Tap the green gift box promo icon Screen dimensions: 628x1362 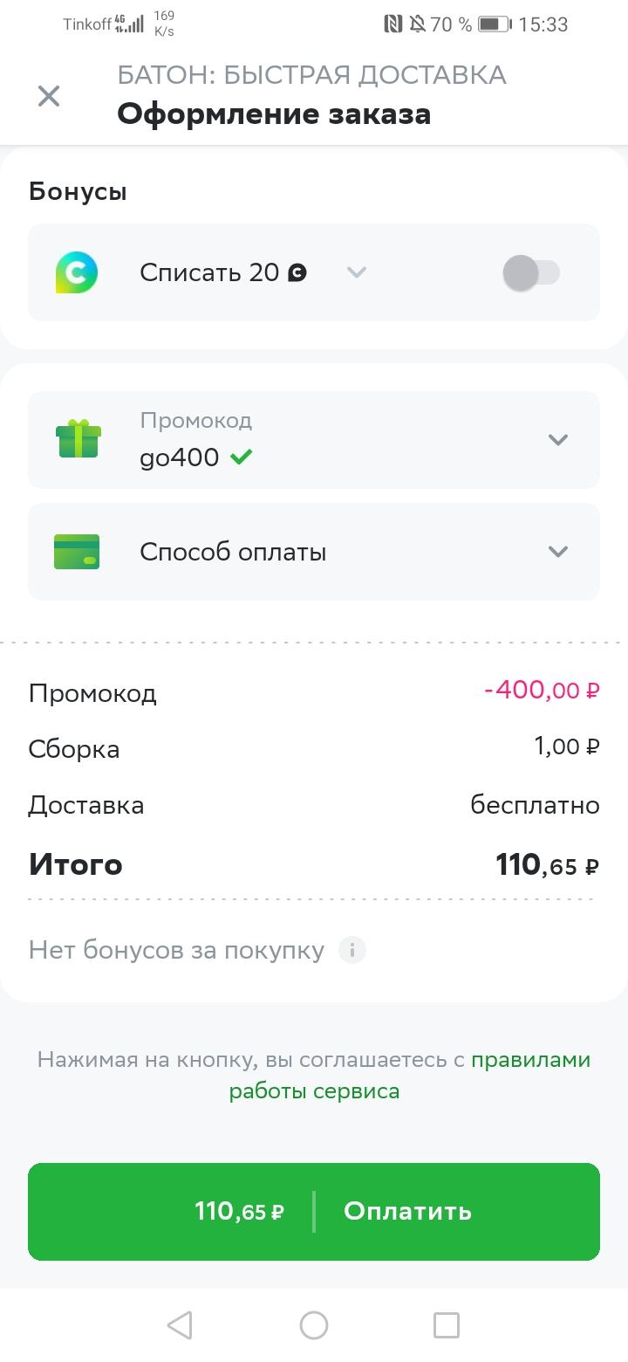click(x=78, y=439)
